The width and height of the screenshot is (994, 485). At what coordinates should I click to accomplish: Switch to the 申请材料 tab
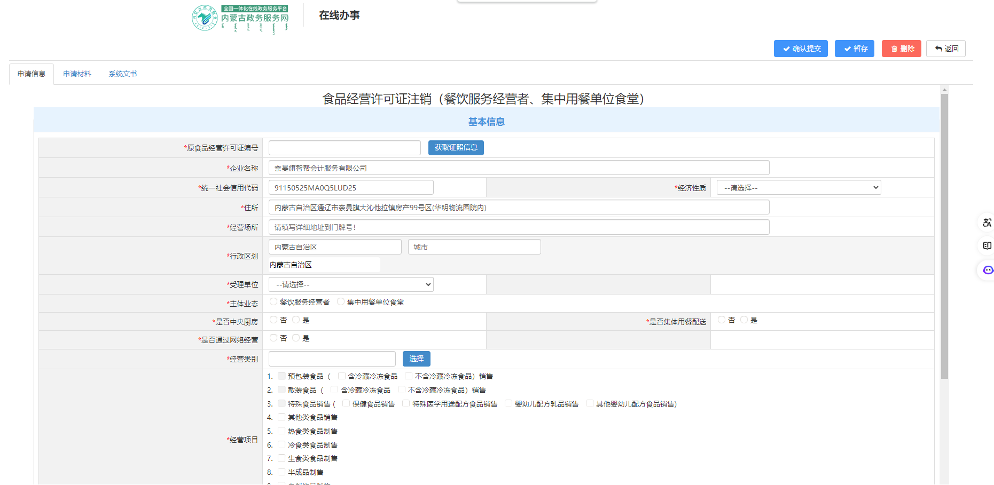(77, 74)
